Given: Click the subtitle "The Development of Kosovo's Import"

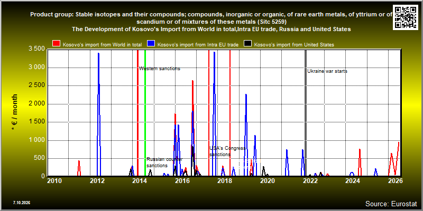Looking at the screenshot, I should [211, 30].
